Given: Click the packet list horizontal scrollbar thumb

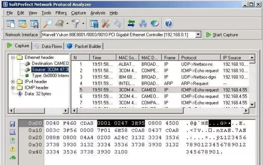Looking at the screenshot, I should pos(130,111).
